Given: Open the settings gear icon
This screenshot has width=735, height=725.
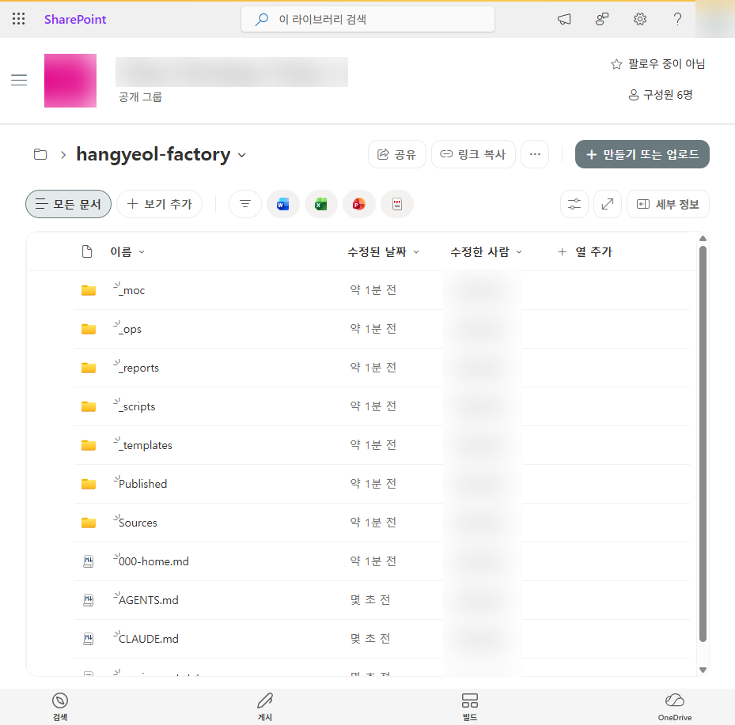Looking at the screenshot, I should click(x=640, y=19).
